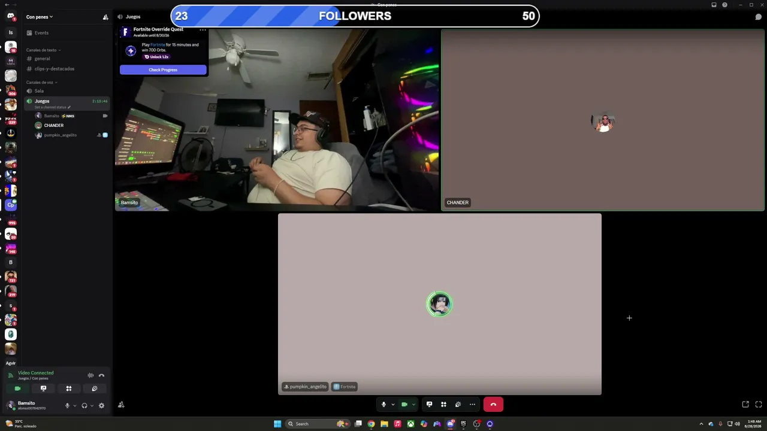Image resolution: width=767 pixels, height=431 pixels.
Task: Open the chat bubble icon at top right
Action: (x=758, y=17)
